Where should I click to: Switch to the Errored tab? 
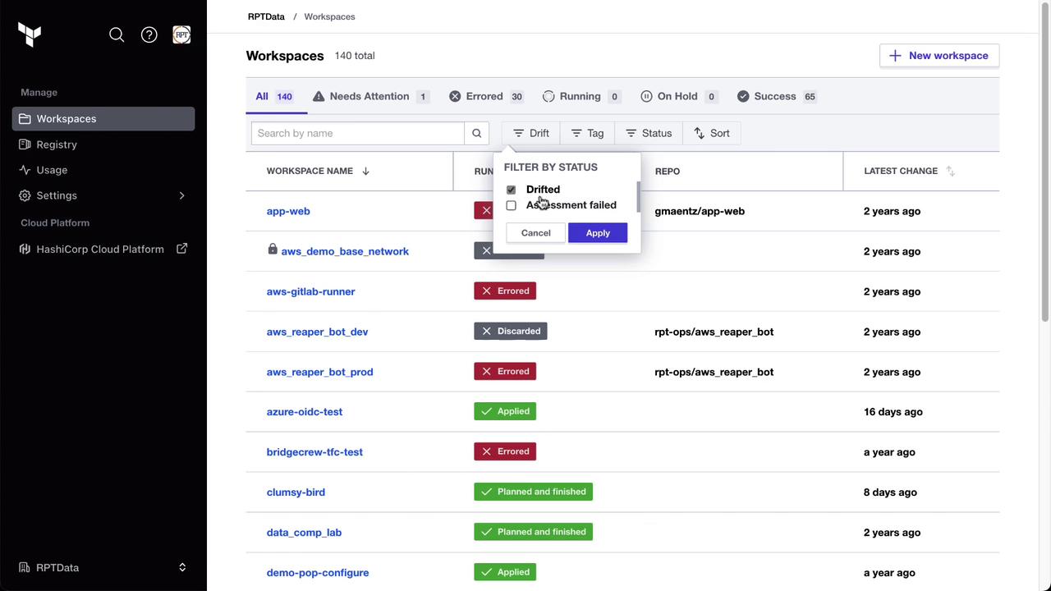[x=485, y=96]
